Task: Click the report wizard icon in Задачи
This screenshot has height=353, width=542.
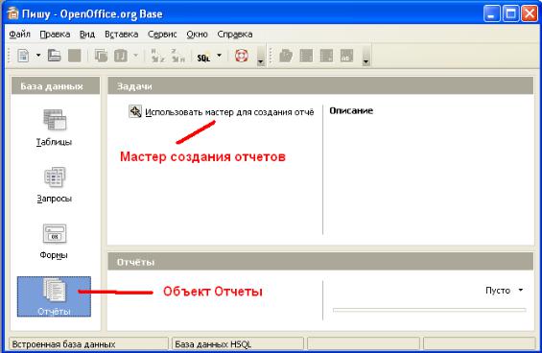Action: click(x=135, y=111)
